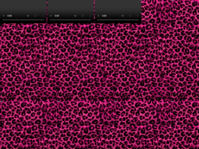Open more options on the first video

(x=43, y=16)
